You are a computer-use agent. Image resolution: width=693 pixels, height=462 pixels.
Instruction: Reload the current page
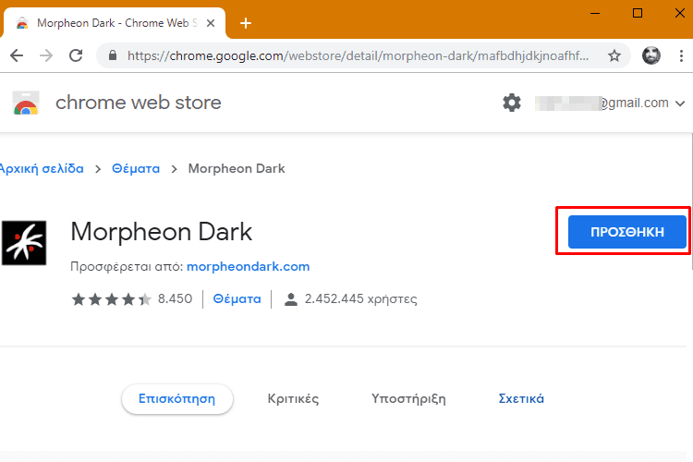tap(76, 55)
